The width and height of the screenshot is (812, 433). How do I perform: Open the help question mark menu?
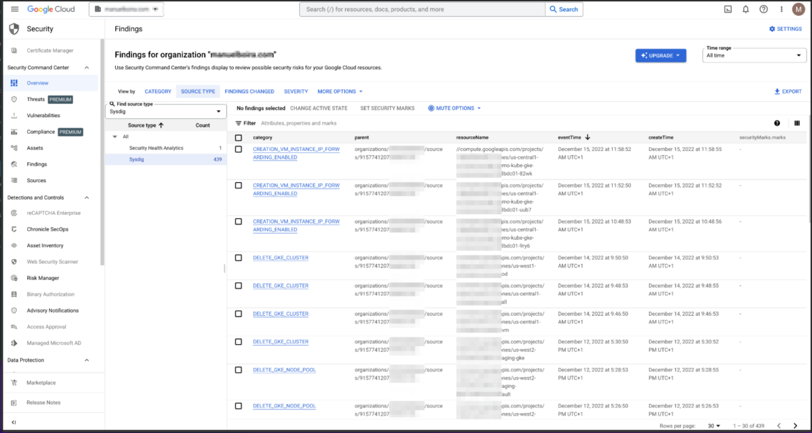763,9
